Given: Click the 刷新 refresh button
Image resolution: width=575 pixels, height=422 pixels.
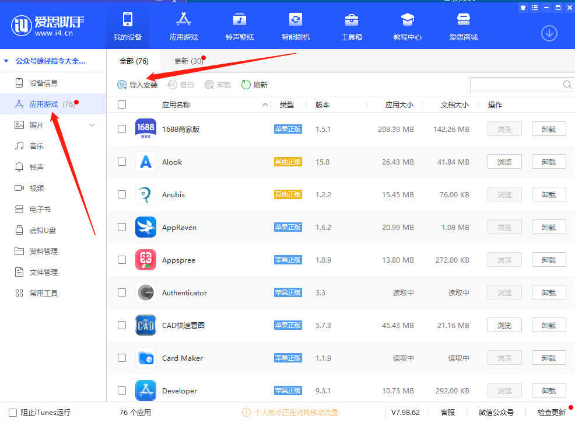Looking at the screenshot, I should click(254, 85).
